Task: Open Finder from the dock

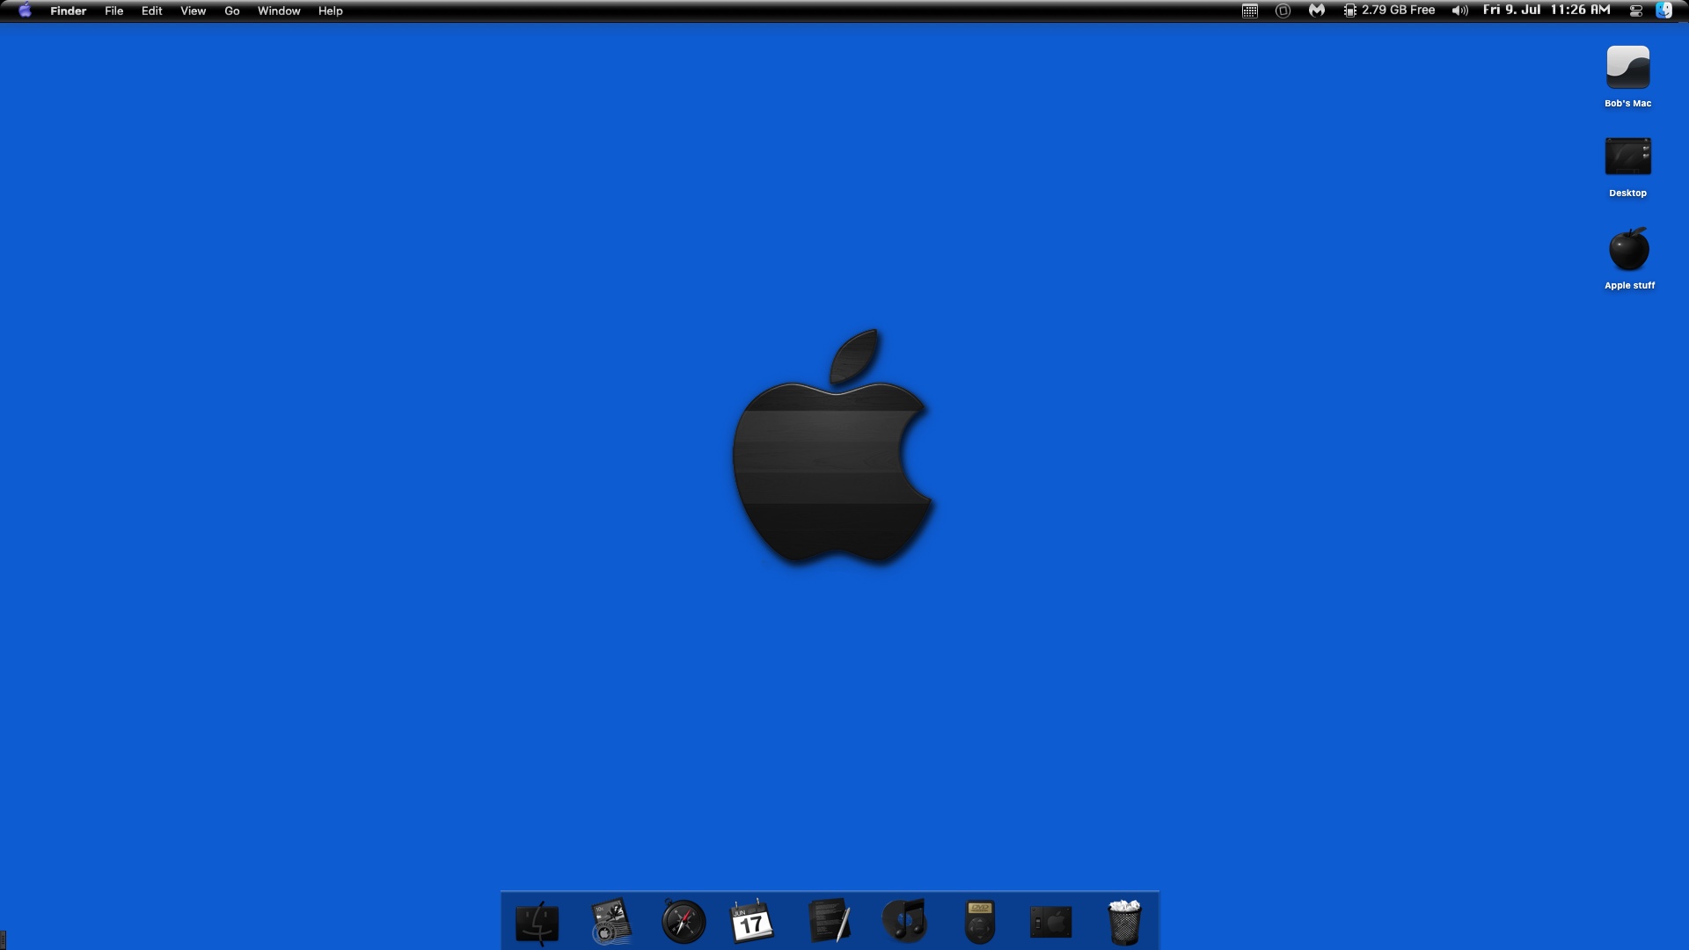Action: 537,923
